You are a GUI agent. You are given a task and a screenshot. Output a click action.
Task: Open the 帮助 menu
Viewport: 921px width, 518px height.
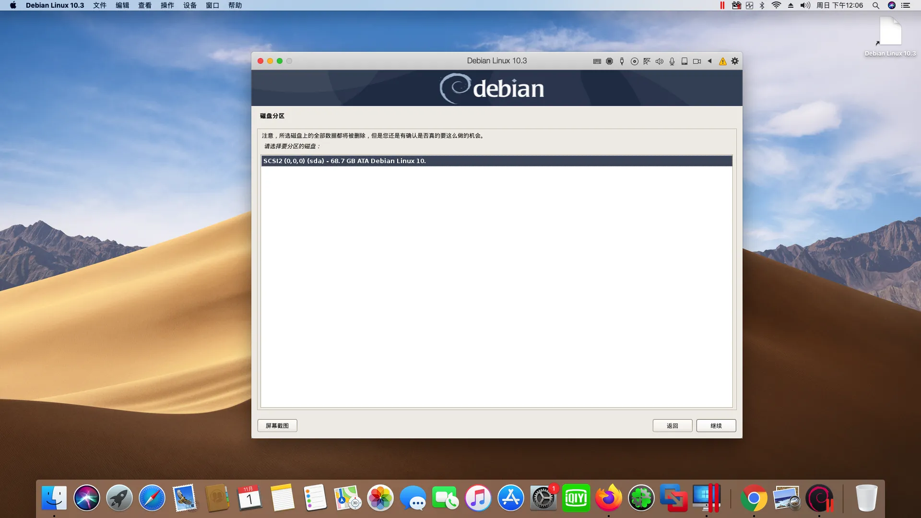coord(235,5)
